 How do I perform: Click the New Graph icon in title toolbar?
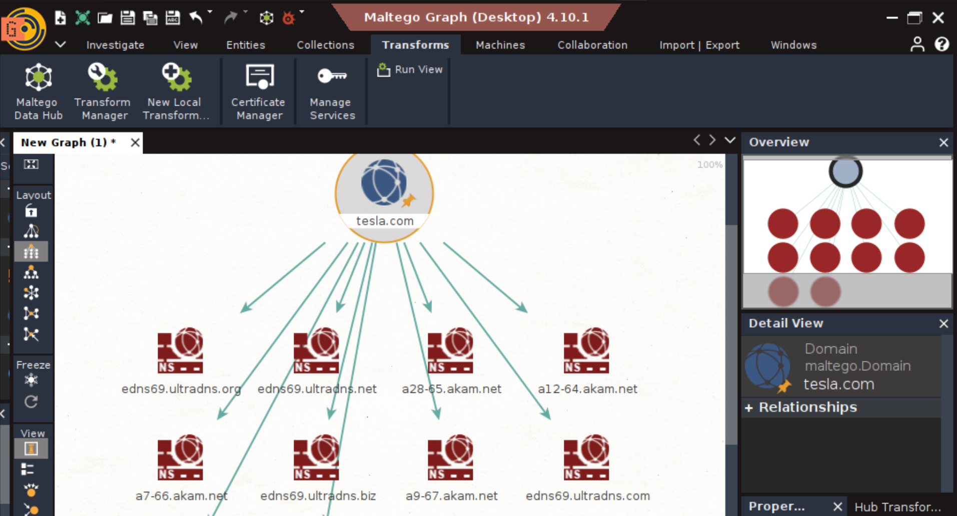pyautogui.click(x=60, y=18)
